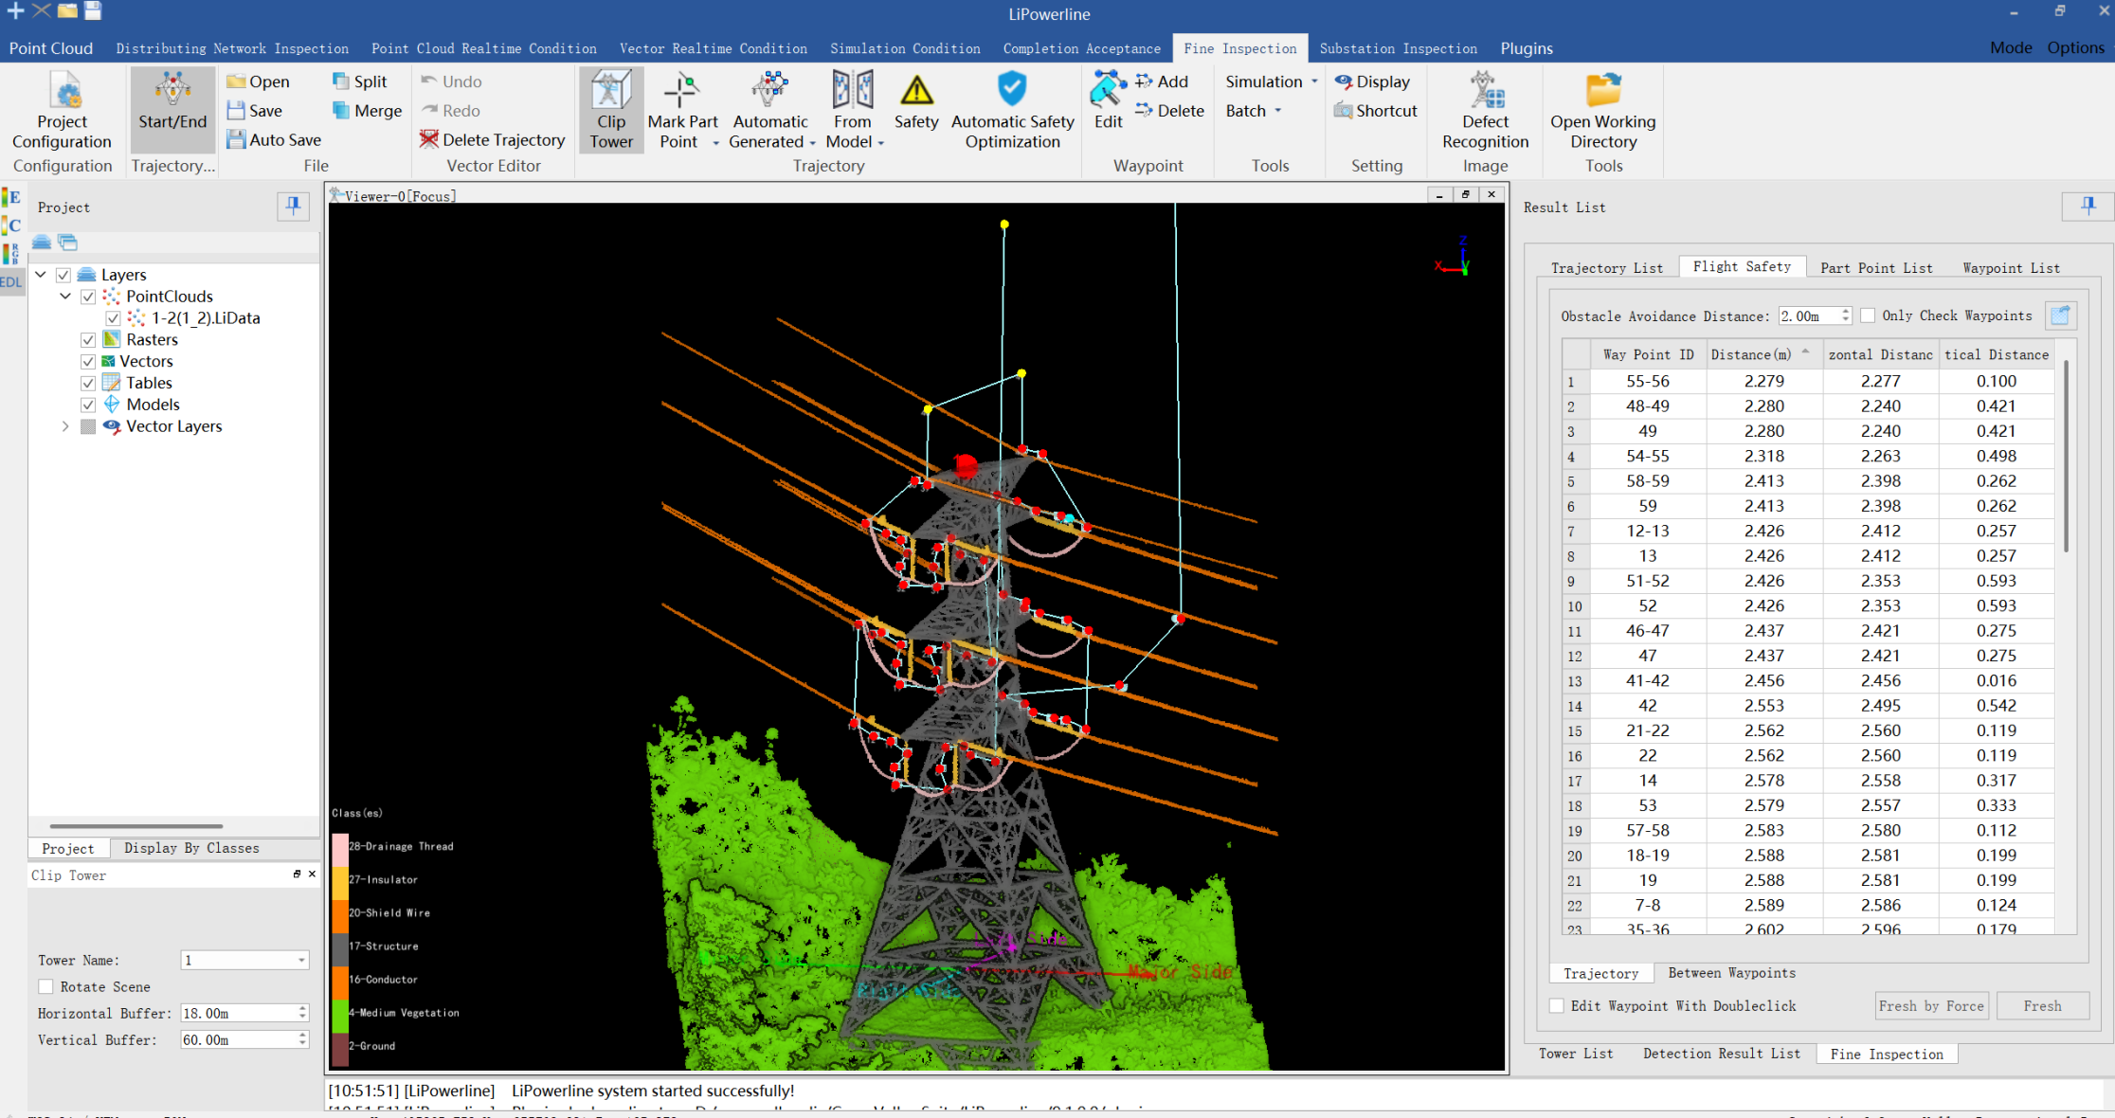Open Shortcut settings
Screen dimensions: 2115x1118
coord(1376,111)
